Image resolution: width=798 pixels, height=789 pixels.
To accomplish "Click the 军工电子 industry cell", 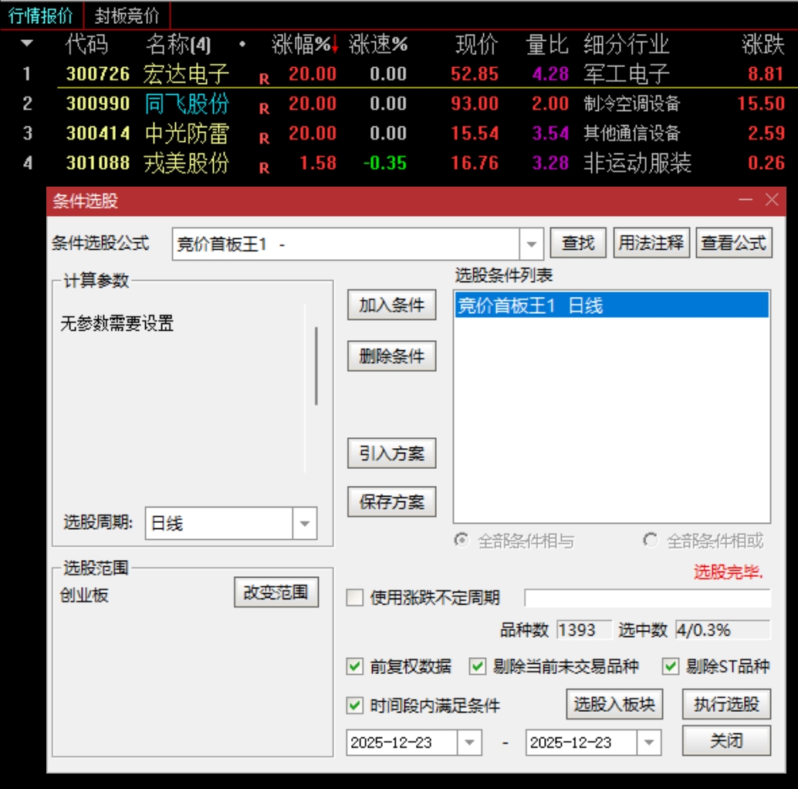I will coord(626,74).
